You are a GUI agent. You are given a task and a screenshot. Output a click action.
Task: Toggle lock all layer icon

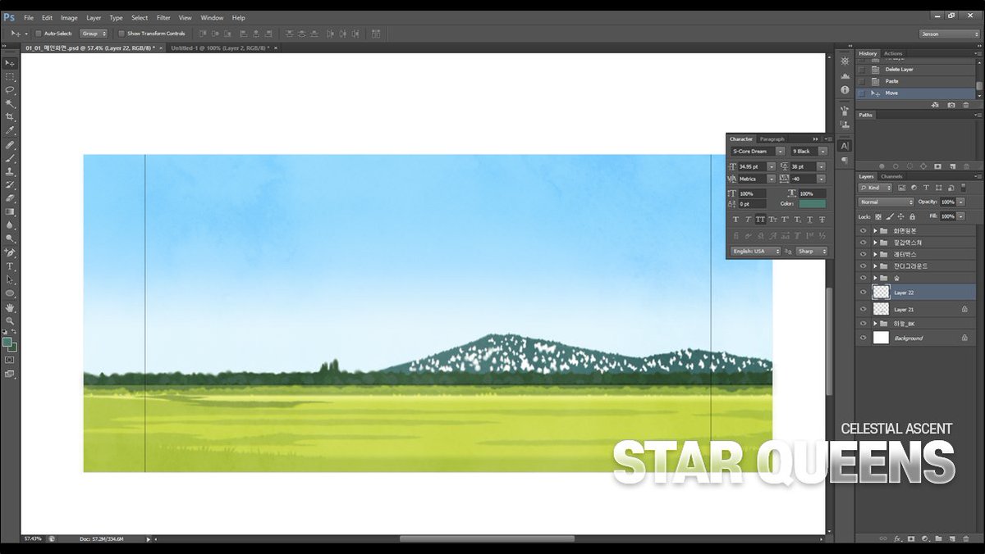[x=912, y=216]
